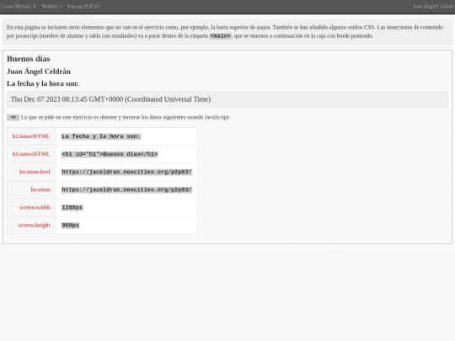
Task: Click the location.href label cell
Action: click(x=31, y=172)
